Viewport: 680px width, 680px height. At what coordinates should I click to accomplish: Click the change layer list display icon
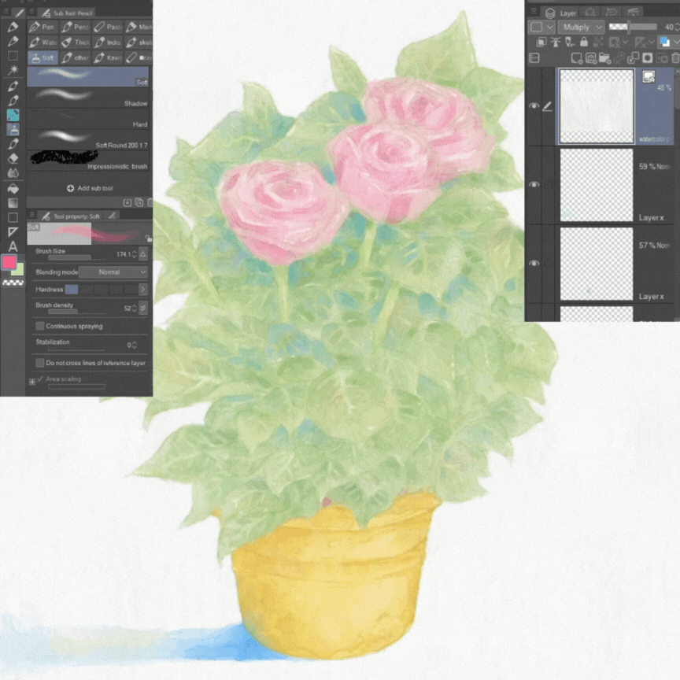(x=534, y=58)
